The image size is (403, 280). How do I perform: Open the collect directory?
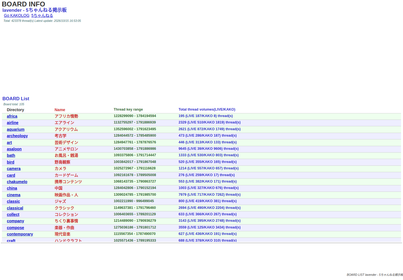point(13,214)
